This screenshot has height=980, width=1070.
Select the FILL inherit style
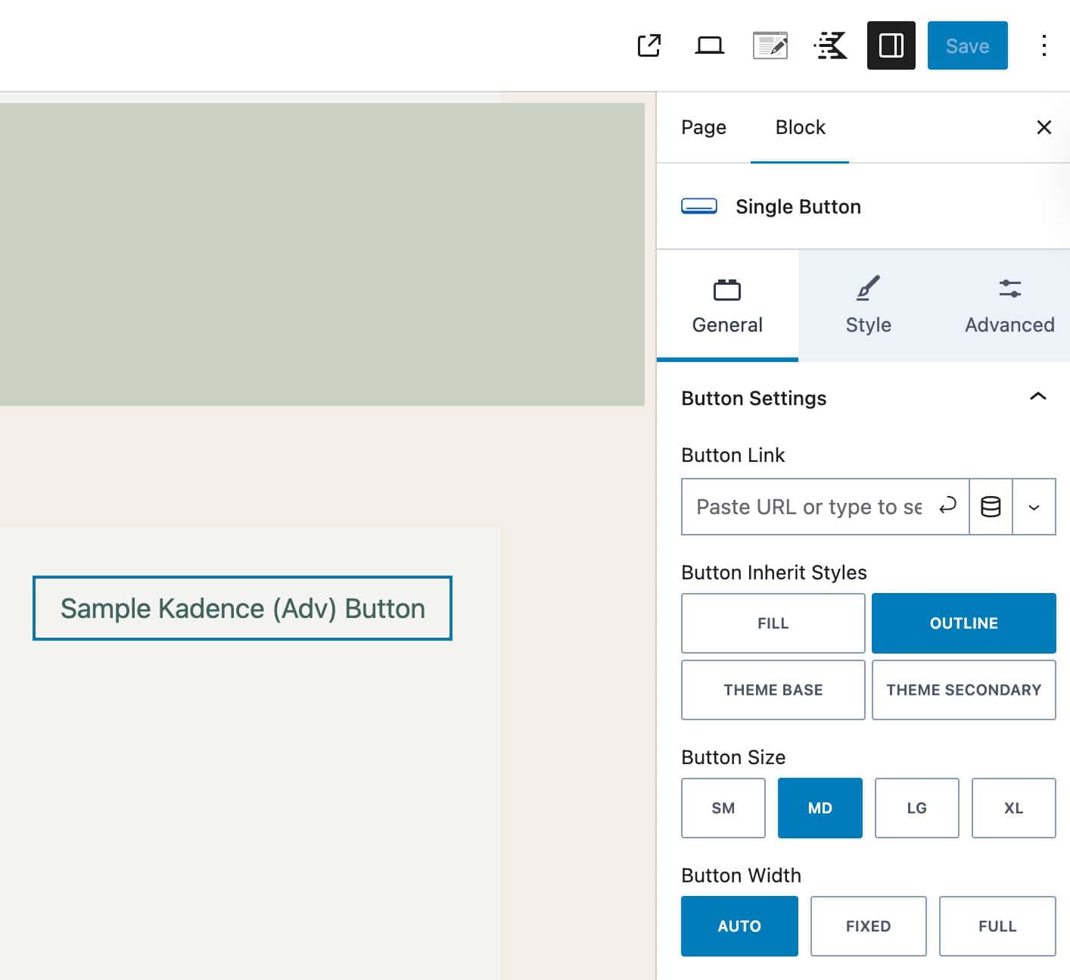click(773, 623)
